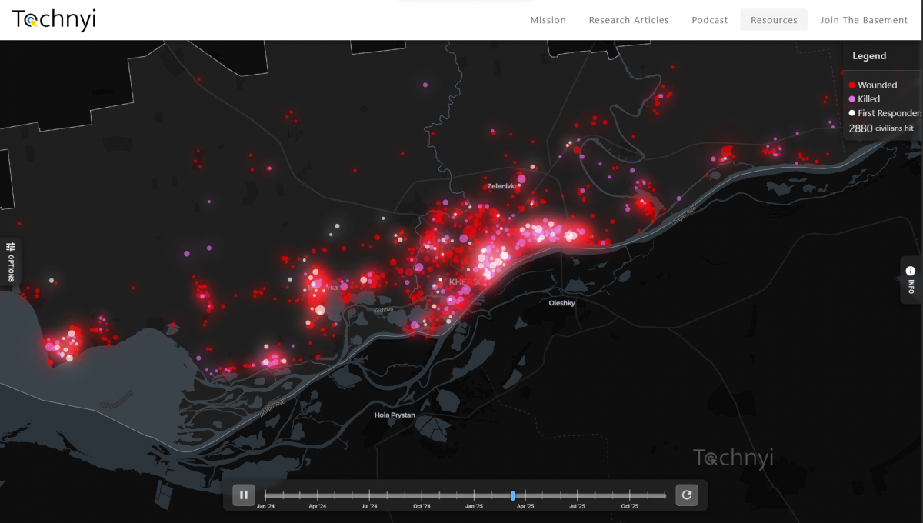Jump to Jul '24 on the timeline
923x523 pixels.
click(369, 495)
